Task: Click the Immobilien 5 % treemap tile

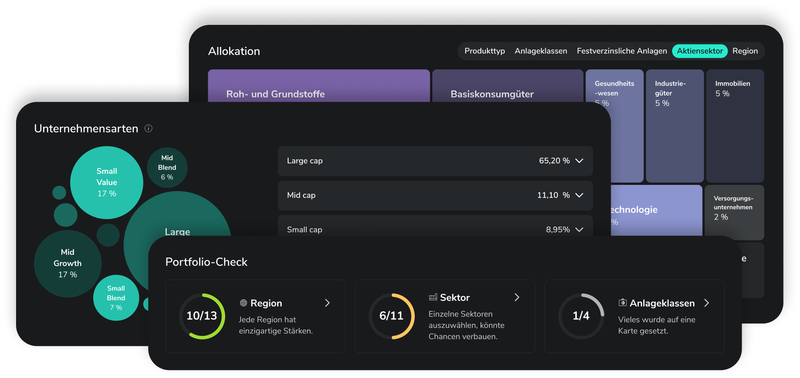Action: [735, 126]
